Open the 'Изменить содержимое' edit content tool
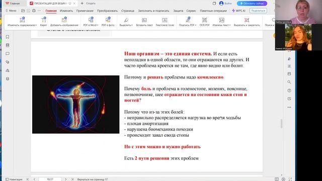The image size is (322, 181). 22,22
